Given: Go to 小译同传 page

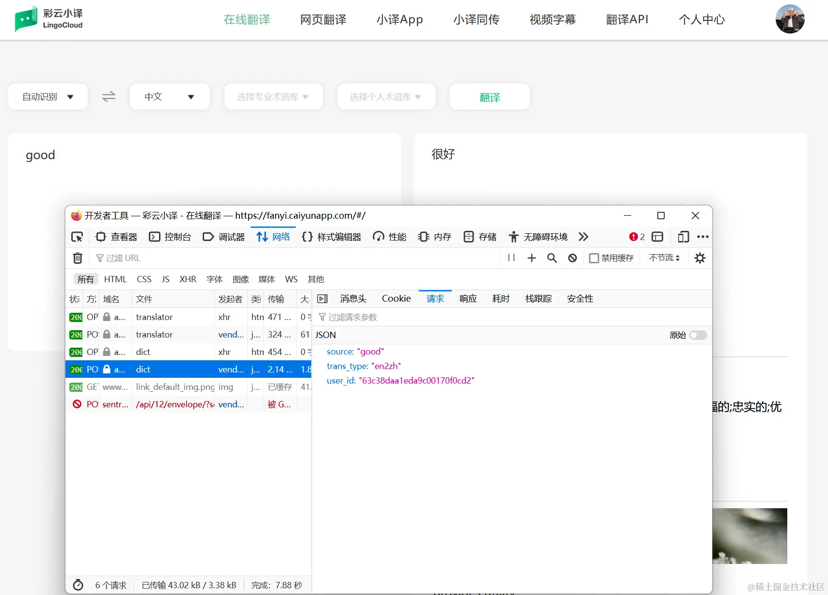Looking at the screenshot, I should (x=476, y=19).
